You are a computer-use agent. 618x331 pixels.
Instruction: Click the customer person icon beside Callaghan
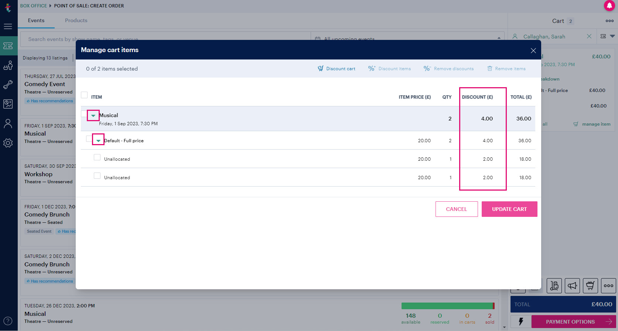(515, 36)
